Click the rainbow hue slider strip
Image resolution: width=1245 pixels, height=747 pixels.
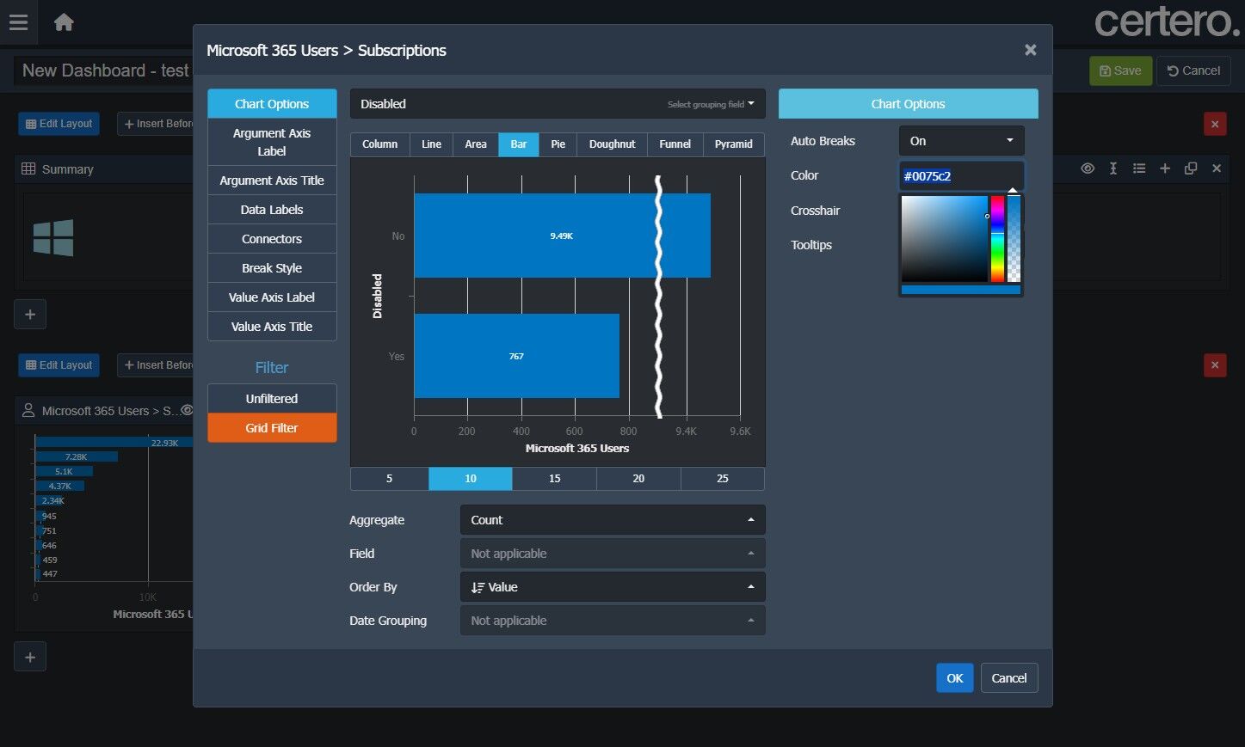(997, 239)
